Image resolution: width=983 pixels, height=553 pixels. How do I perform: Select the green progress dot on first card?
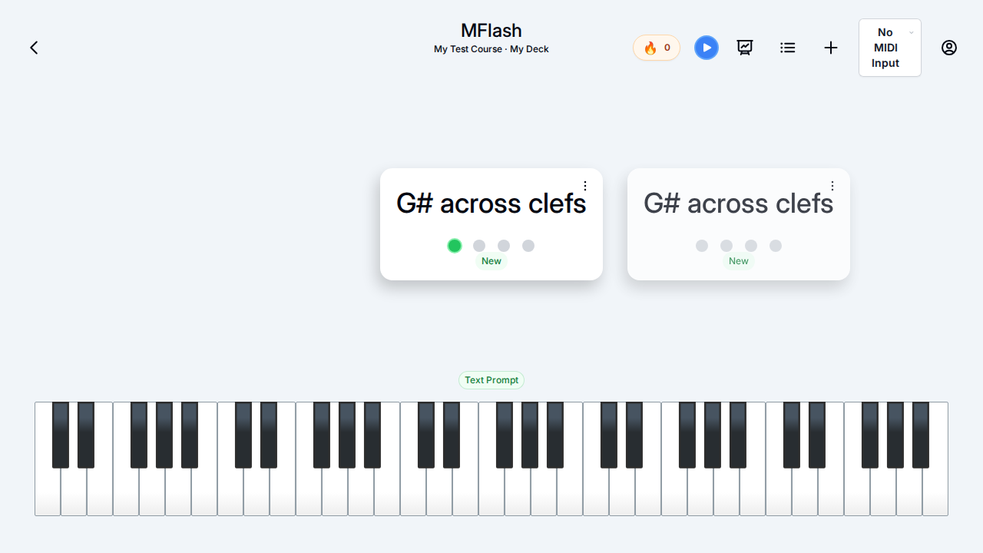pyautogui.click(x=455, y=246)
